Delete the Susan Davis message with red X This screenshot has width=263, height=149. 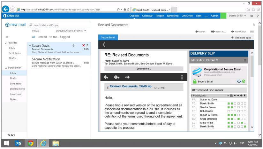(x=83, y=45)
